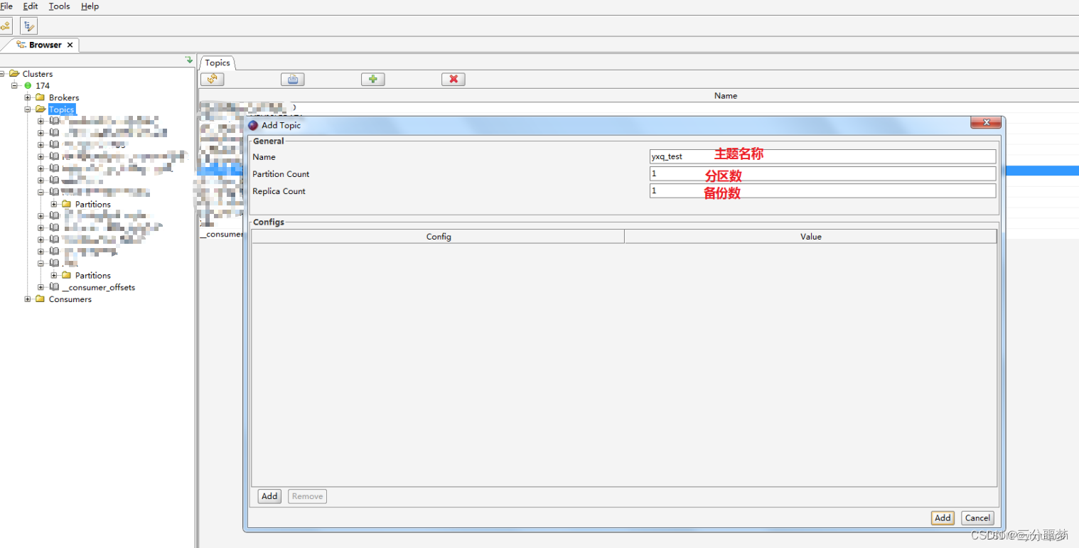Open the Tools menu
1079x548 pixels.
(60, 6)
